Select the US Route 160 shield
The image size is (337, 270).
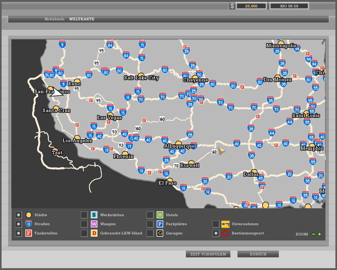[x=162, y=119]
